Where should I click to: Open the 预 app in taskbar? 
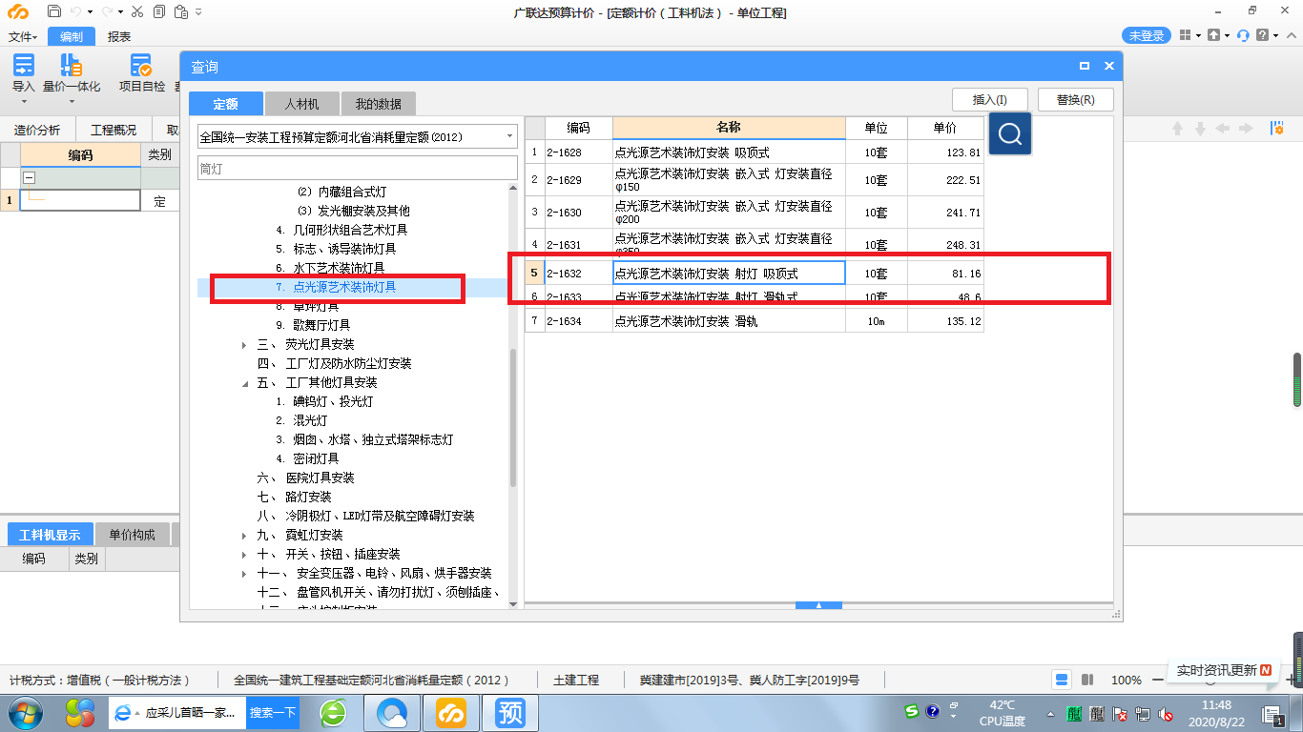pos(510,713)
